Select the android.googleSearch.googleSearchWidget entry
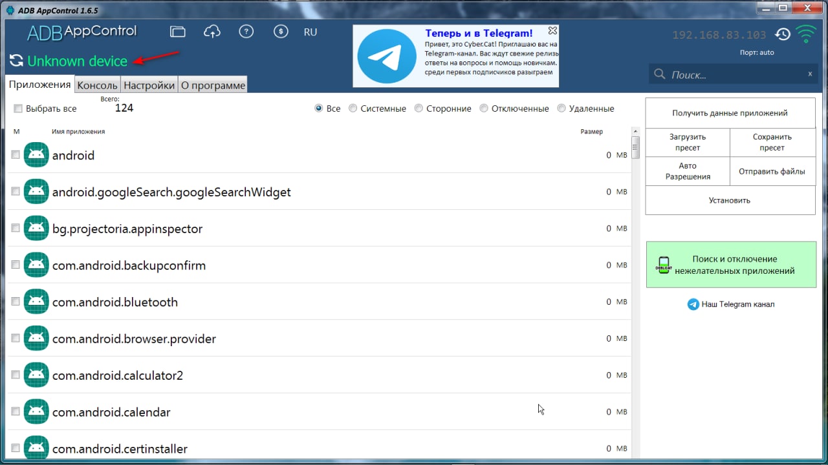Image resolution: width=828 pixels, height=465 pixels. point(320,192)
